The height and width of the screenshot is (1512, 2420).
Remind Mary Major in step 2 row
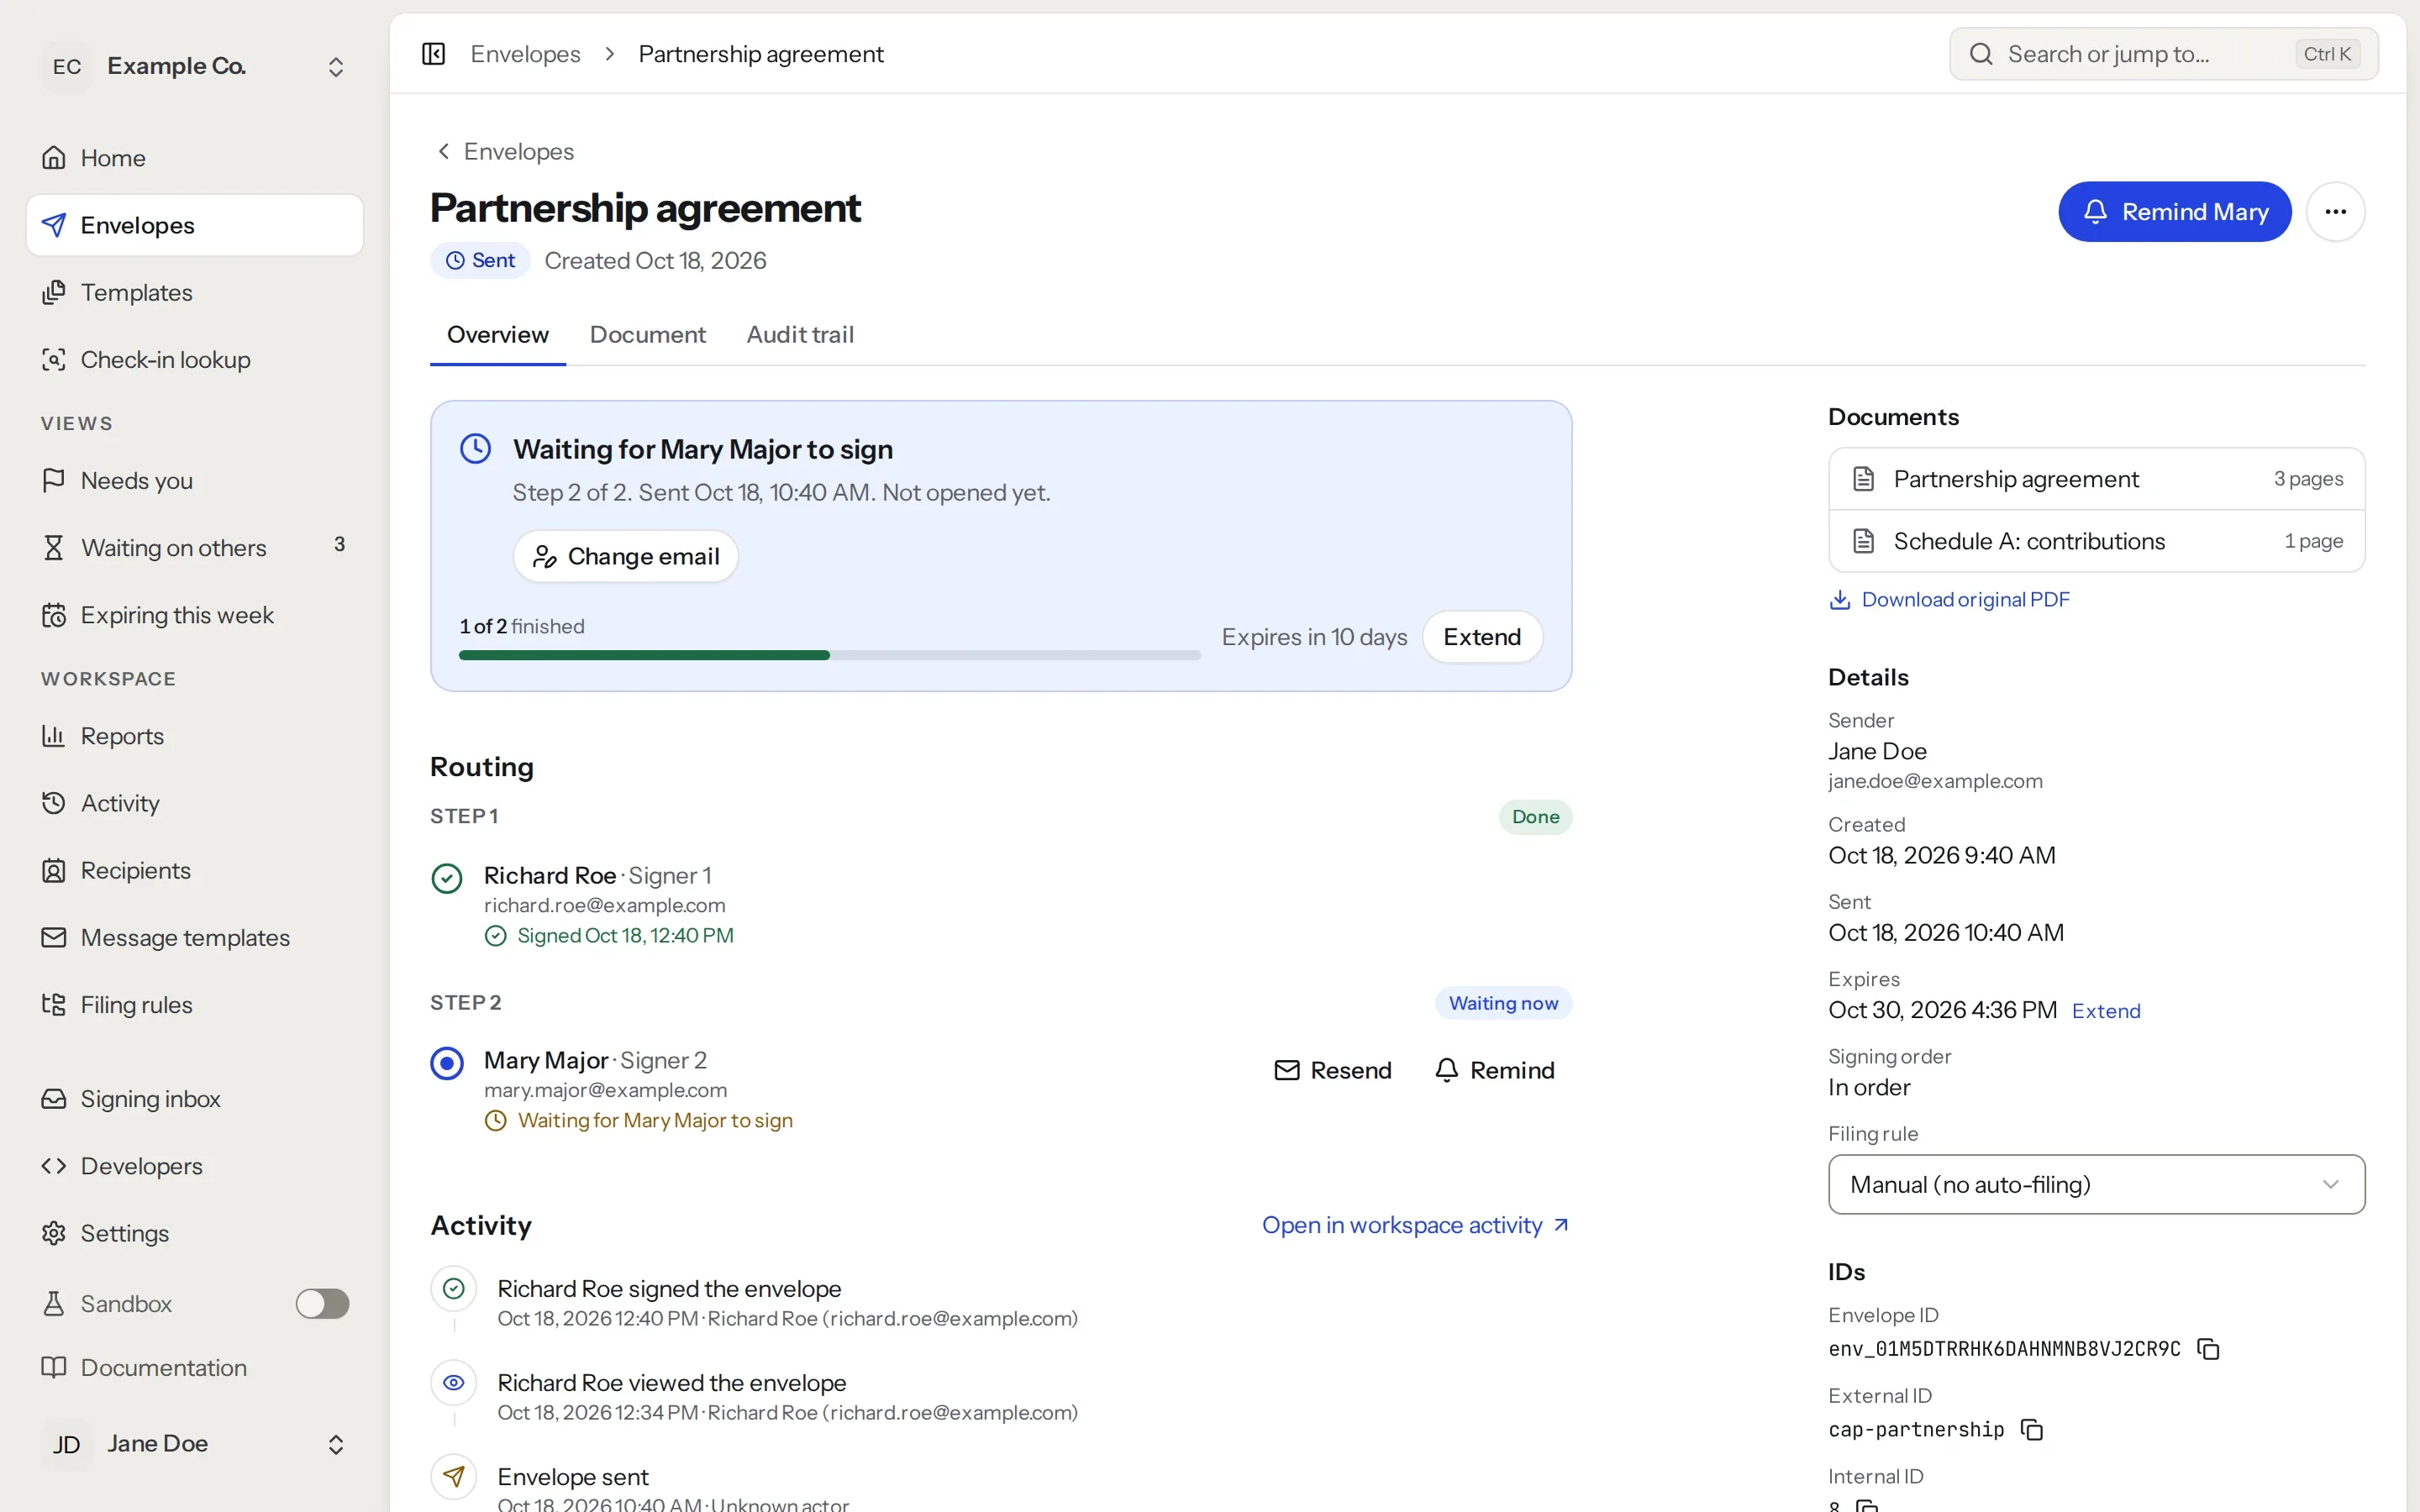pyautogui.click(x=1494, y=1070)
